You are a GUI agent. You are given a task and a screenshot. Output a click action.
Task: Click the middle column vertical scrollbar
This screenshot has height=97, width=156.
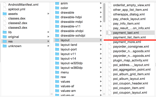coord(104,13)
